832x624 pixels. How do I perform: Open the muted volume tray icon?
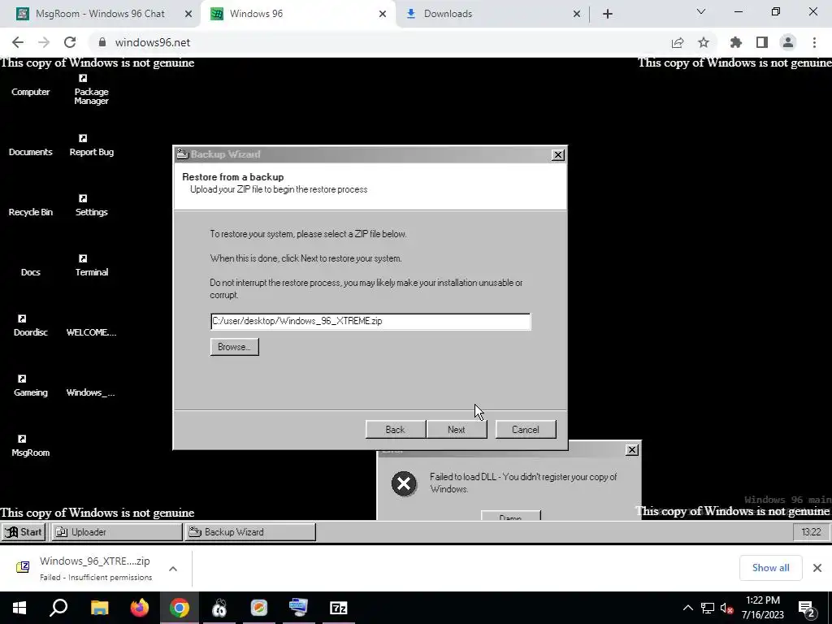click(x=726, y=608)
